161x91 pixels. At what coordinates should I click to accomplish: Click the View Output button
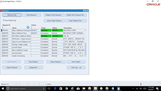pos(76,62)
